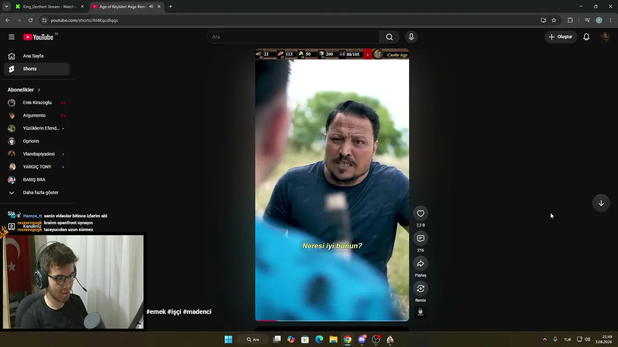This screenshot has height=347, width=618.
Task: Switch to OBS Studio on the taskbar
Action: coord(376,340)
